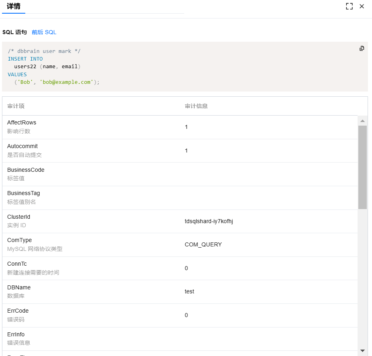Click inside the INSERT INTO SQL code block
Image resolution: width=372 pixels, height=356 pixels.
161,67
